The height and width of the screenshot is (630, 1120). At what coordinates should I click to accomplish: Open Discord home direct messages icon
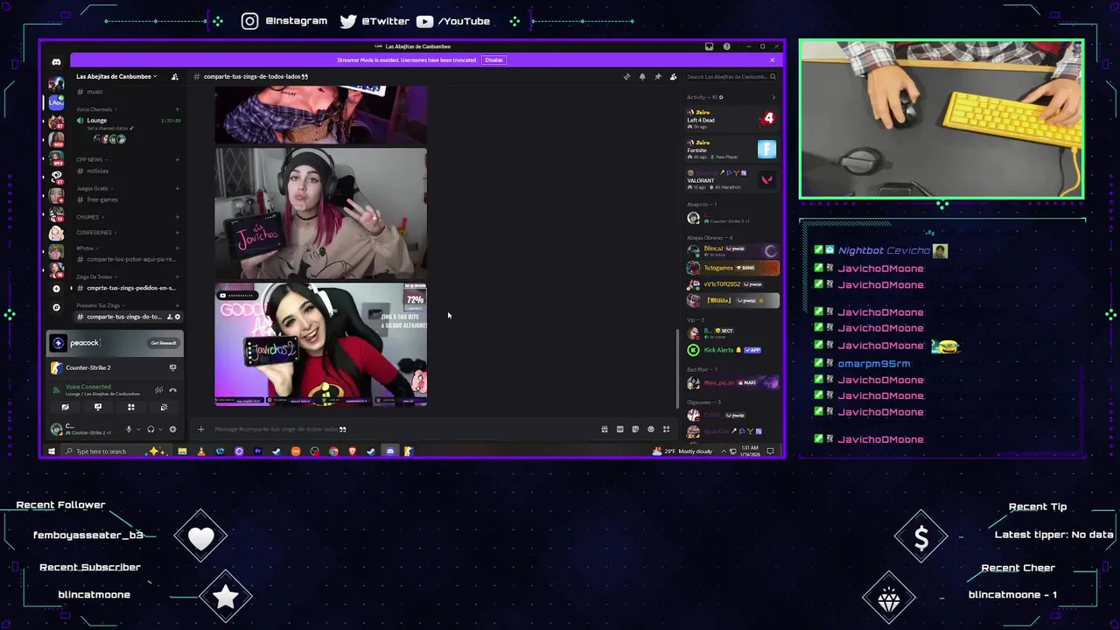(x=56, y=62)
